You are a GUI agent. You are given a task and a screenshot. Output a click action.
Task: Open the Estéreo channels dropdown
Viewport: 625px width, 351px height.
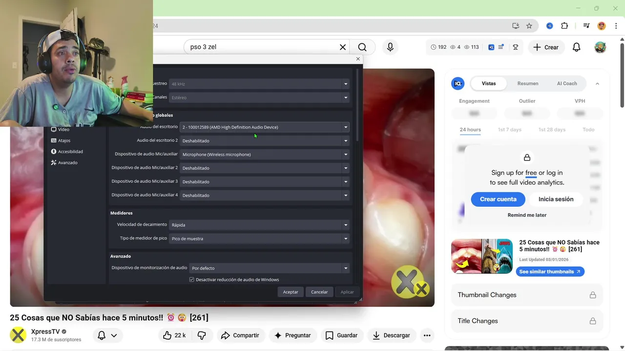click(x=259, y=97)
